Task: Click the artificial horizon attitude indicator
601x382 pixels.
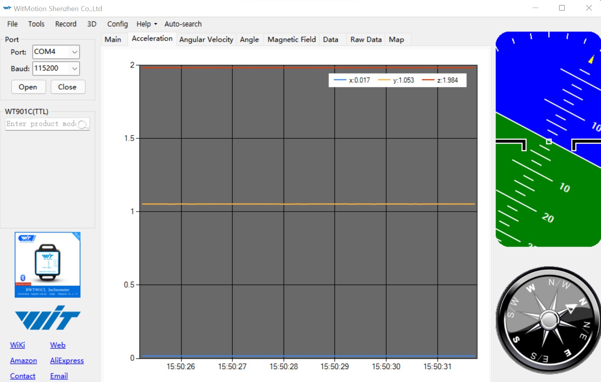Action: tap(548, 139)
